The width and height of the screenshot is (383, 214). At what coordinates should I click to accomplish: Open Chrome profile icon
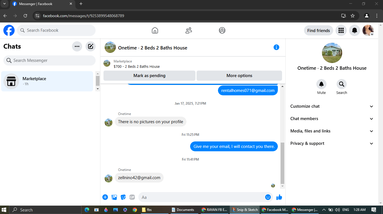tap(366, 16)
